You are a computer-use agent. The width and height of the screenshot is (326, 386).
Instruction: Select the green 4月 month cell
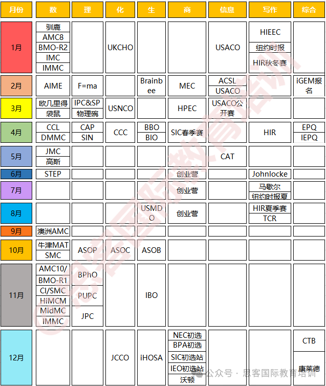pos(16,133)
